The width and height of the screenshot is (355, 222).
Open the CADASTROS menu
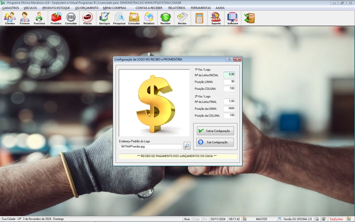point(10,8)
